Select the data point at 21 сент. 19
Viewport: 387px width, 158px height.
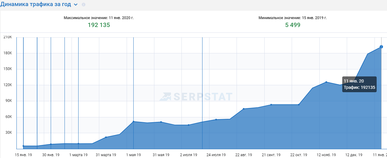[x=271, y=105]
